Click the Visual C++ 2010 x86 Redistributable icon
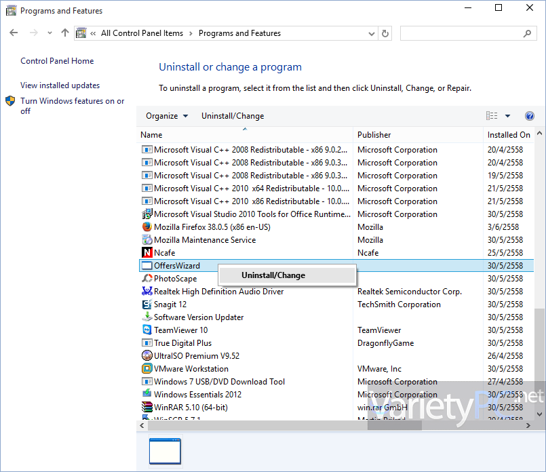 147,201
